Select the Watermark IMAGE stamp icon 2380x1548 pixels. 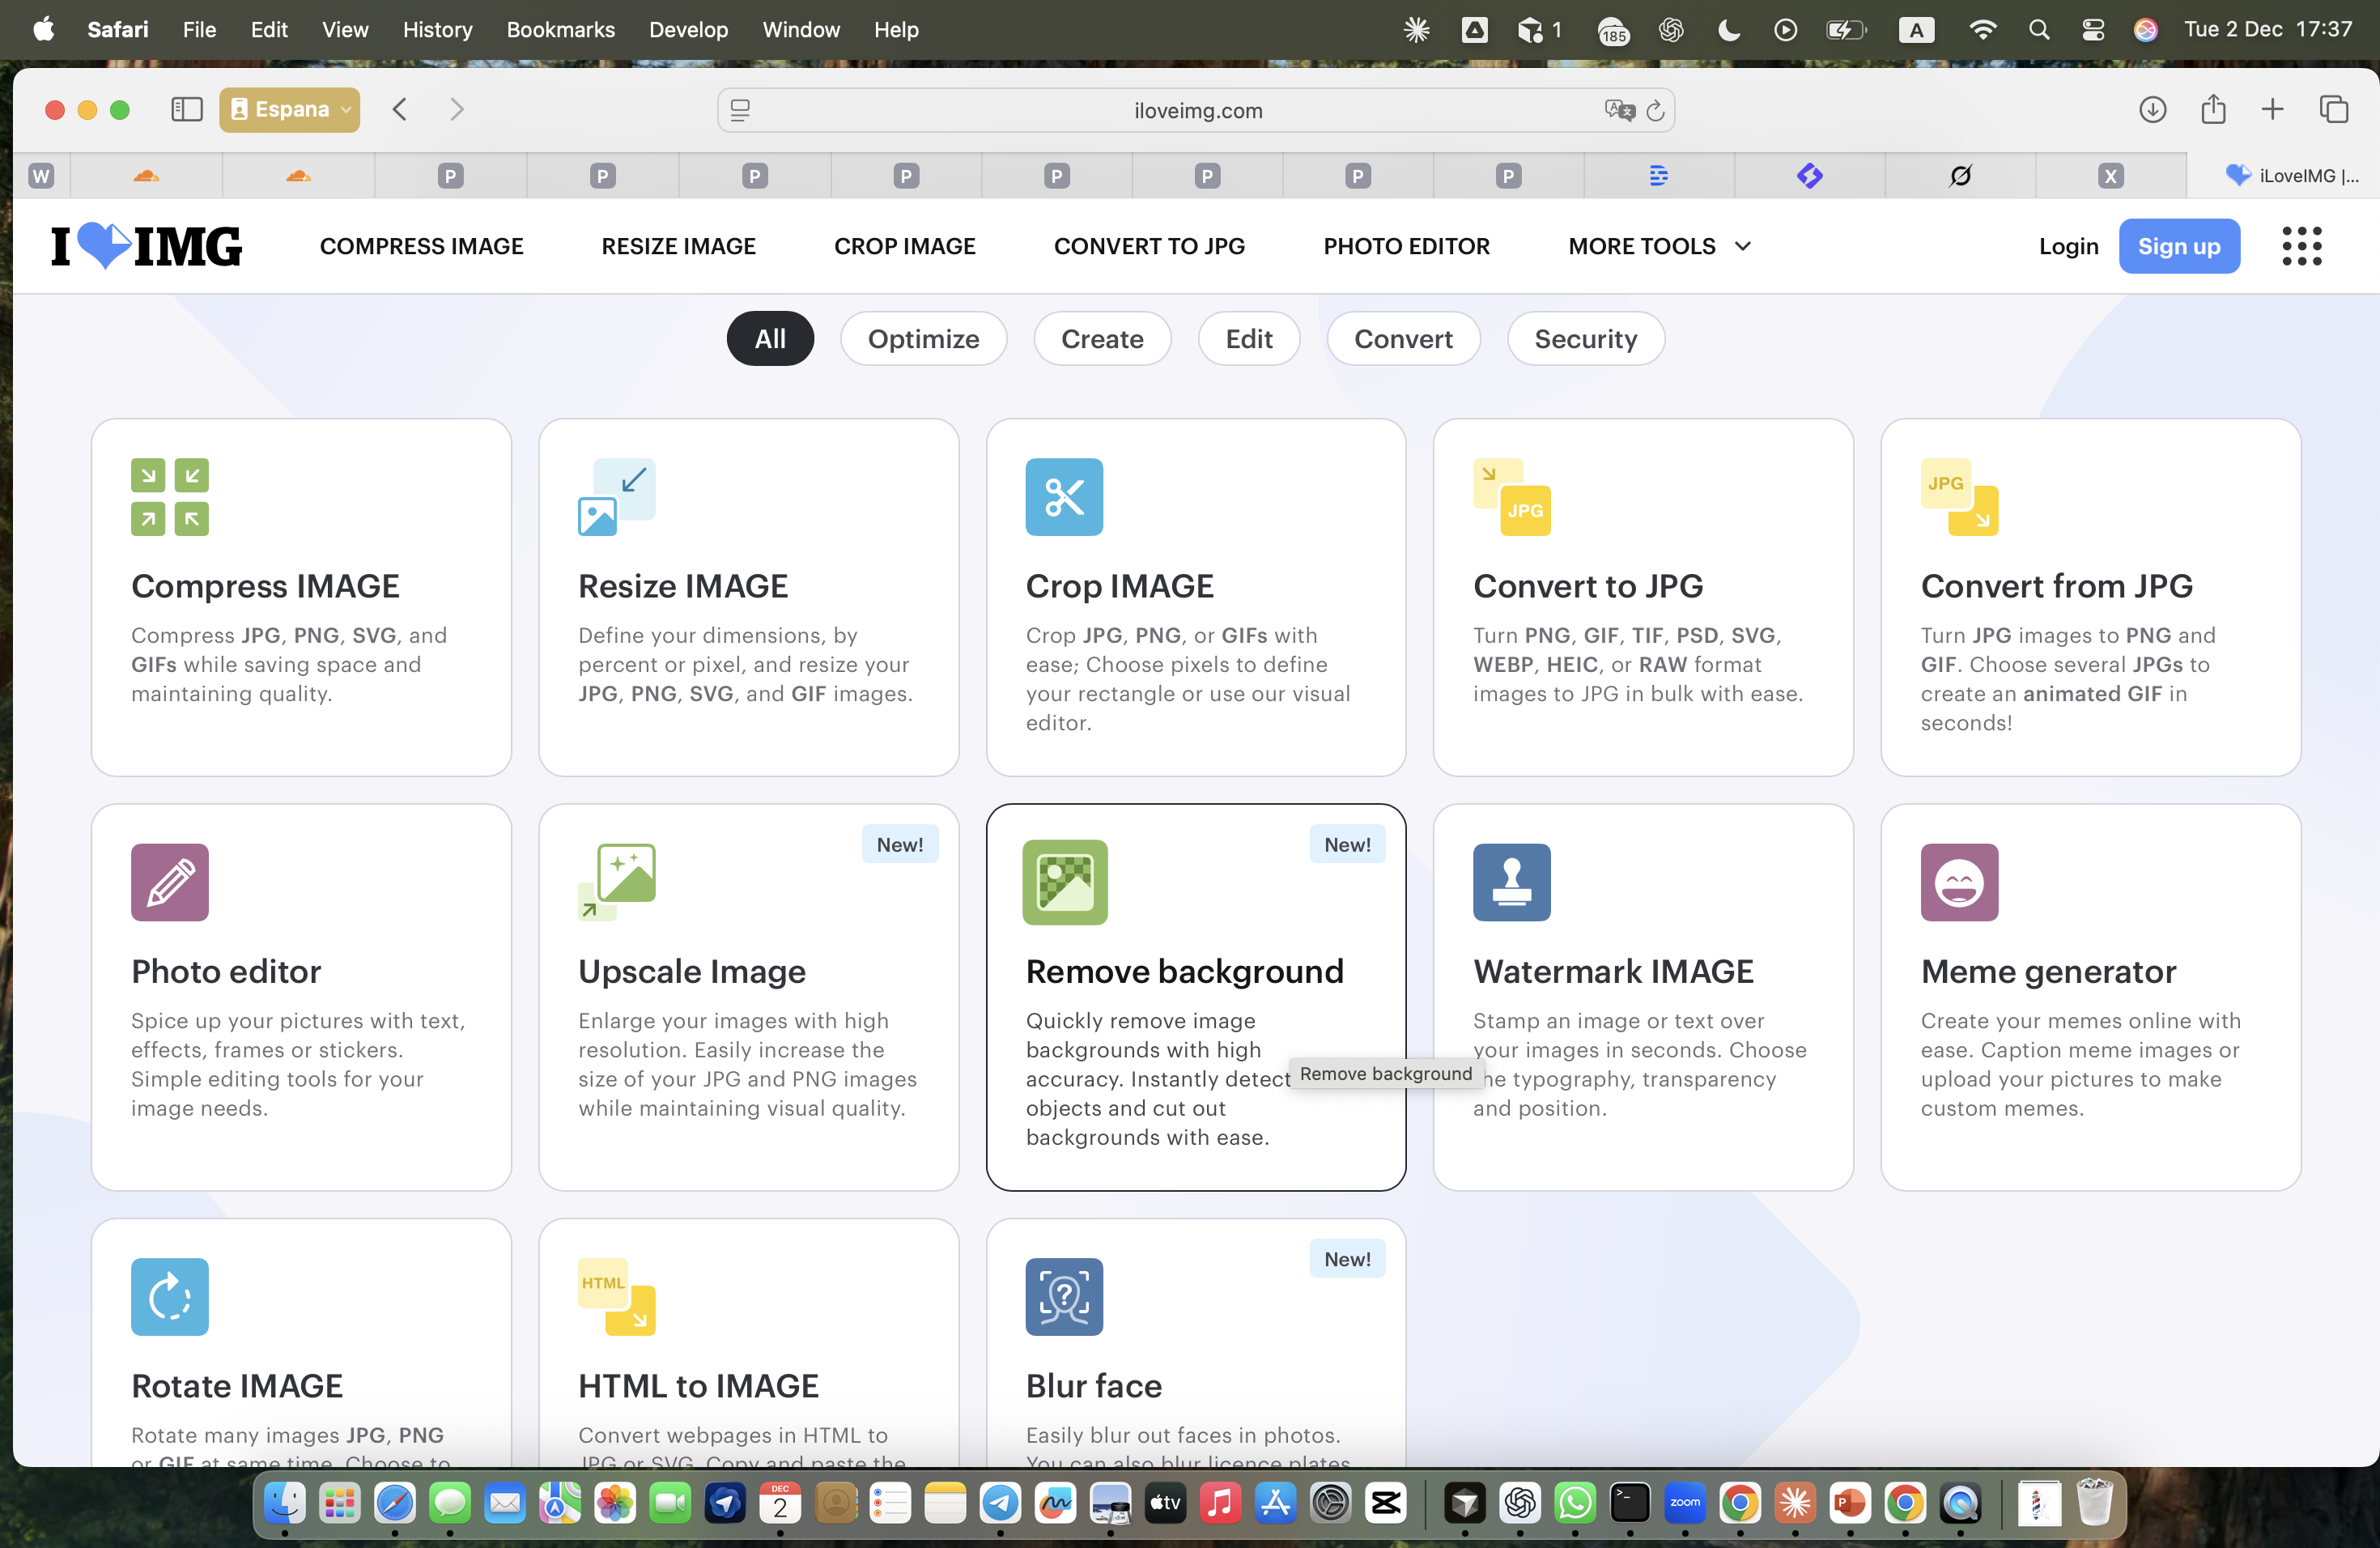1511,882
